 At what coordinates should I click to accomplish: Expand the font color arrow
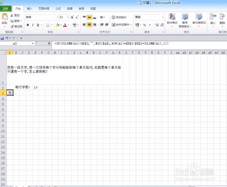pos(68,25)
